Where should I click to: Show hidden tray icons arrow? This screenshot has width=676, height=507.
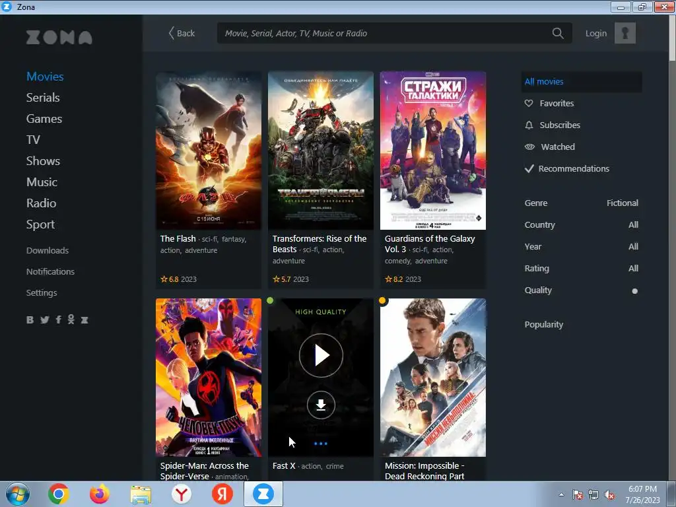pyautogui.click(x=561, y=494)
